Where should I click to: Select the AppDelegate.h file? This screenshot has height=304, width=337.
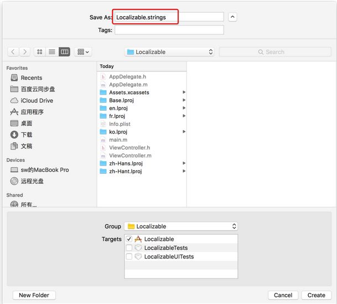[127, 76]
